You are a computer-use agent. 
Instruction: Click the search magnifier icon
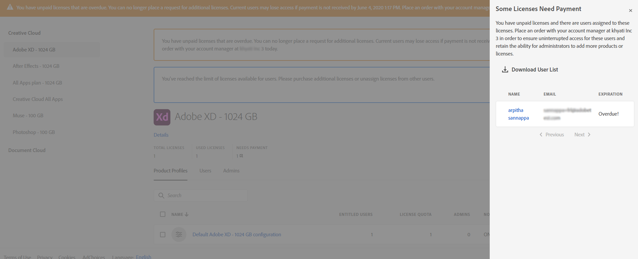[x=161, y=196]
